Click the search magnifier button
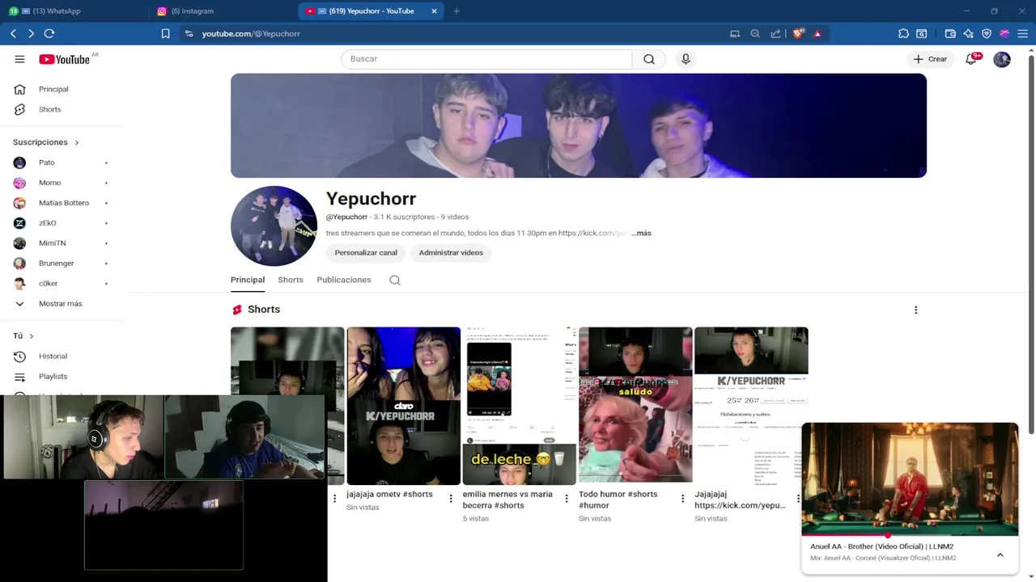The width and height of the screenshot is (1036, 582). (649, 59)
